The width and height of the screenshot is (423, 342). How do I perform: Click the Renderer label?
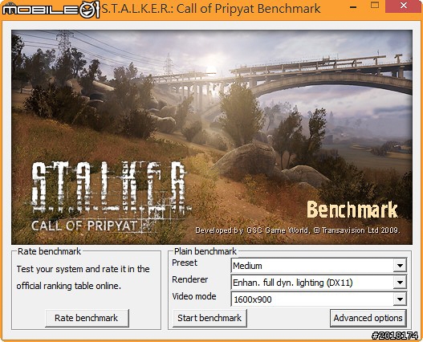[190, 279]
